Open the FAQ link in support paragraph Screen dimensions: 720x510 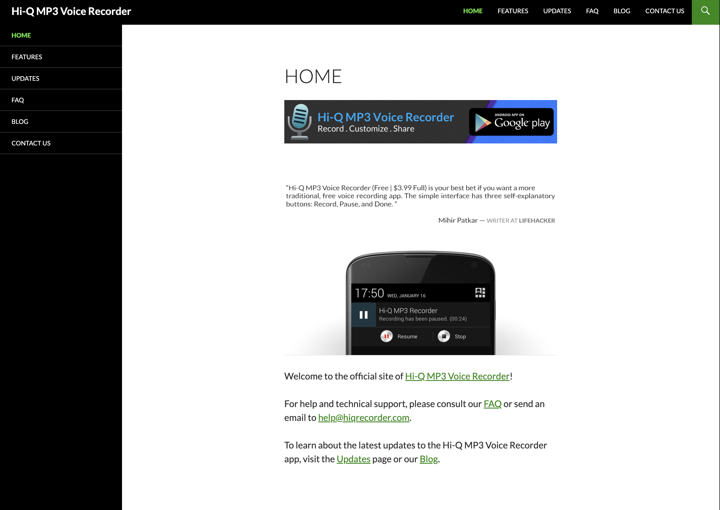coord(492,404)
